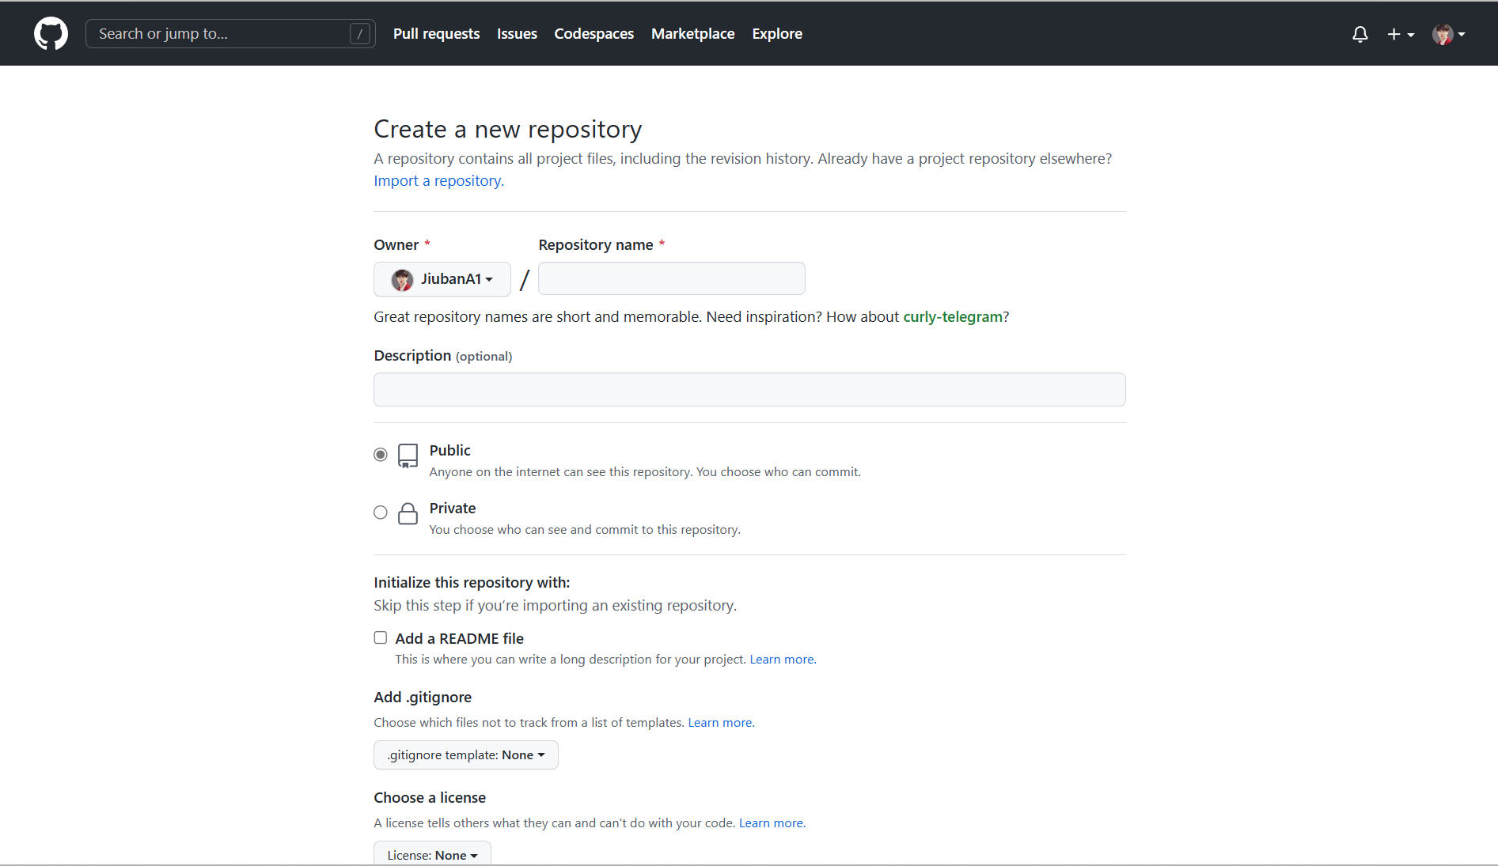The image size is (1498, 866).
Task: Open Learn more link for .gitignore
Action: point(721,723)
